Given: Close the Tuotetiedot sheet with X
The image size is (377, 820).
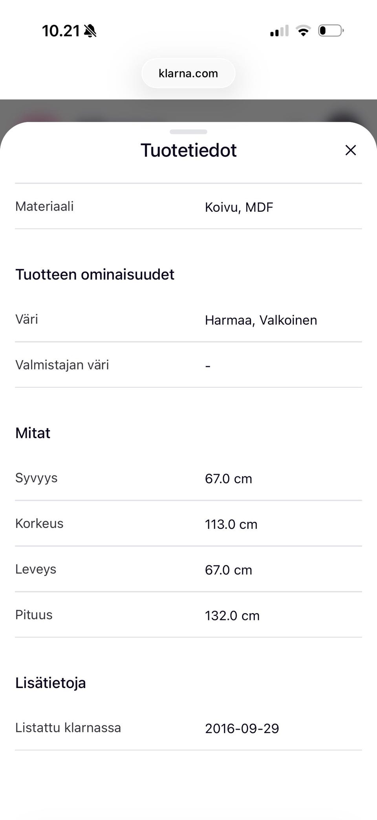Looking at the screenshot, I should pyautogui.click(x=350, y=150).
